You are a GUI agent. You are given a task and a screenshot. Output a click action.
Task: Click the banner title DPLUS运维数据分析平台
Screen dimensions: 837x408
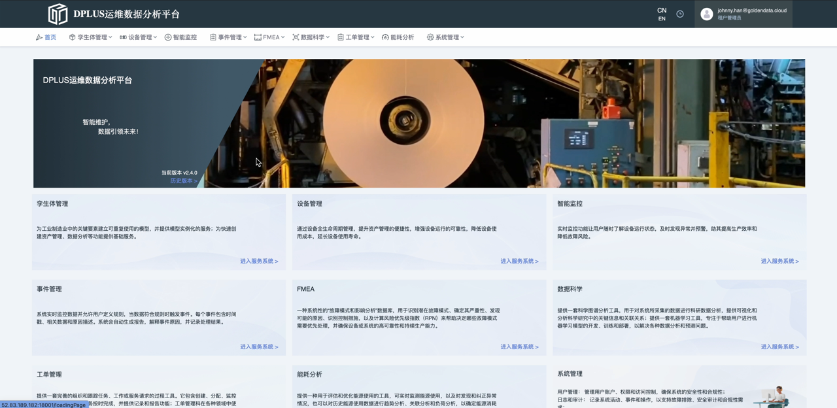pos(88,80)
